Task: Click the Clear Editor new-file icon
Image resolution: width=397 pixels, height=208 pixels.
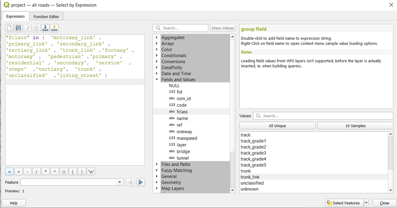Action: [x=9, y=28]
